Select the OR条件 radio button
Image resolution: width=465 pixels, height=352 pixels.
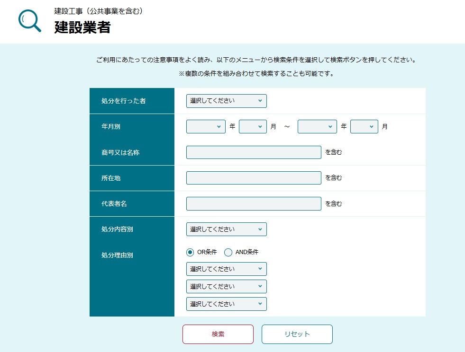tap(190, 252)
